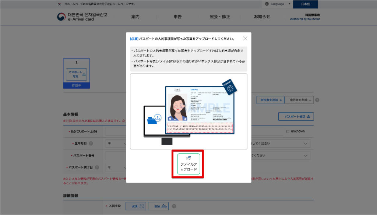The height and width of the screenshot is (215, 377).
Task: Click the ファイルアップロード button
Action: (x=188, y=165)
